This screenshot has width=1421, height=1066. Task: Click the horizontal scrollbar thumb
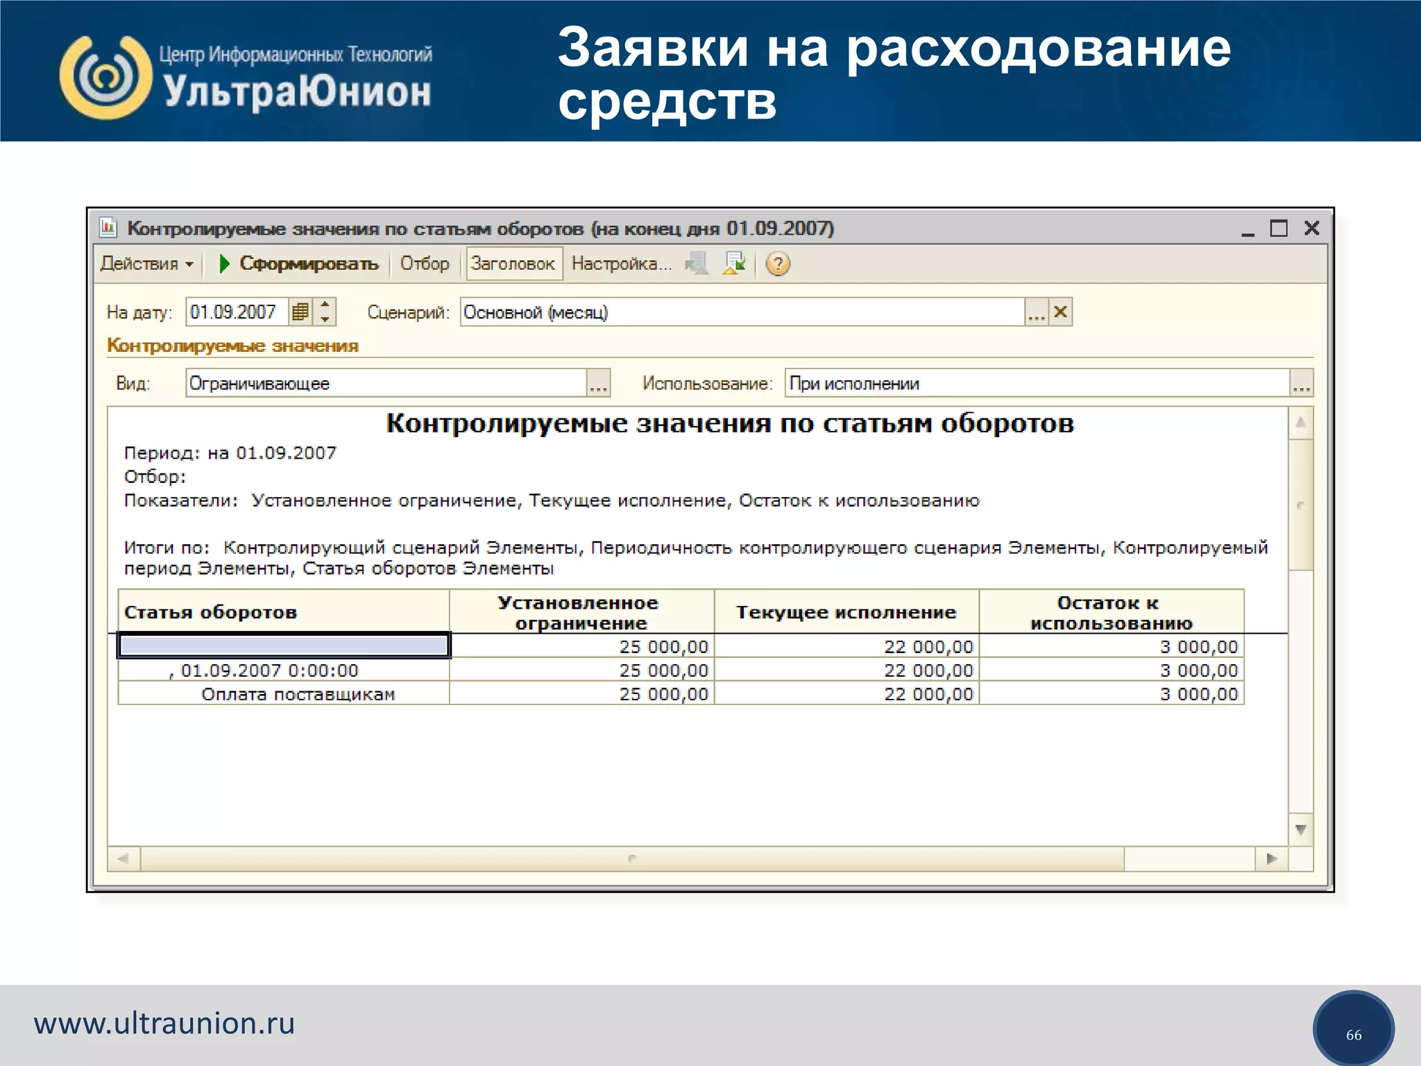click(632, 858)
